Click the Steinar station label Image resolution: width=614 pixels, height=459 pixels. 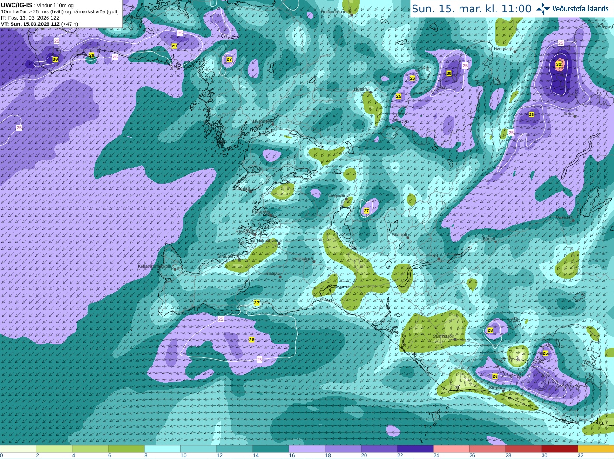pyautogui.click(x=495, y=388)
